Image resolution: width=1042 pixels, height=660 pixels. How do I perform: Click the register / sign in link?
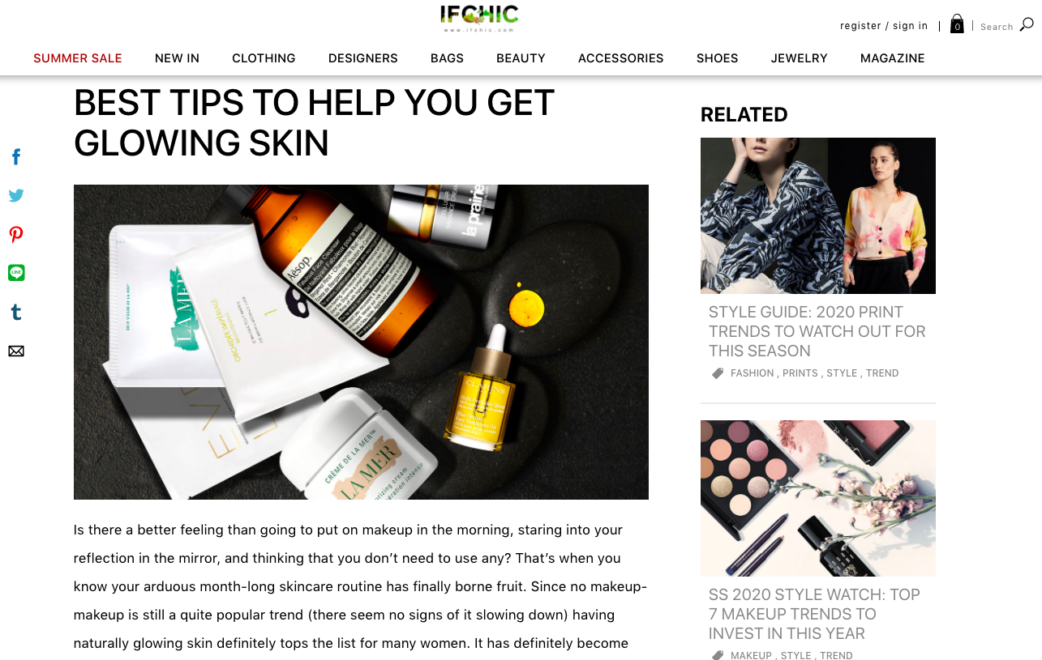(x=884, y=26)
